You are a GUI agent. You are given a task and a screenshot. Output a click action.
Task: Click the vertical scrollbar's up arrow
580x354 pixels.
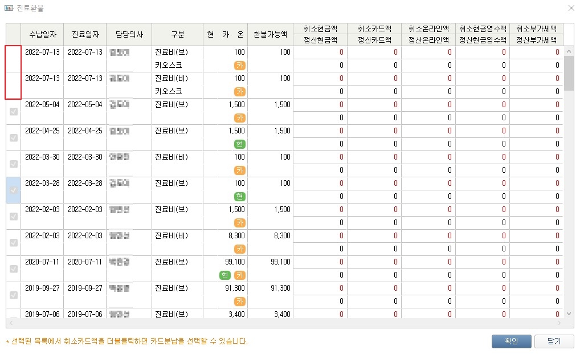point(569,52)
